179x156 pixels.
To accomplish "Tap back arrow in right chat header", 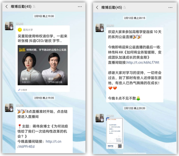I will pyautogui.click(x=97, y=7).
